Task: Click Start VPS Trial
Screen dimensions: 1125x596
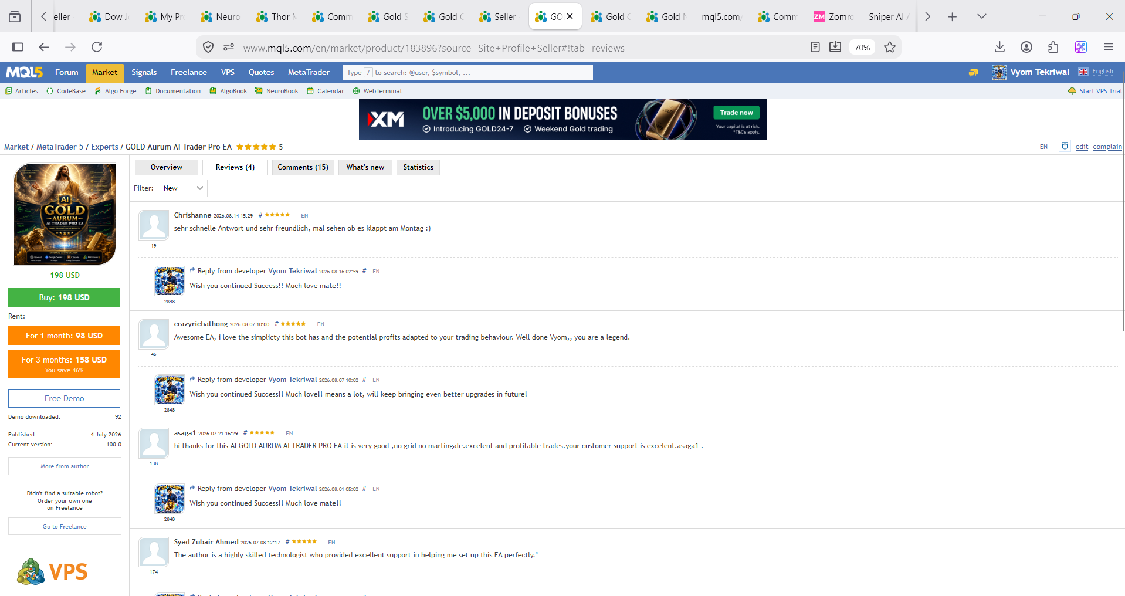Action: pos(1095,91)
